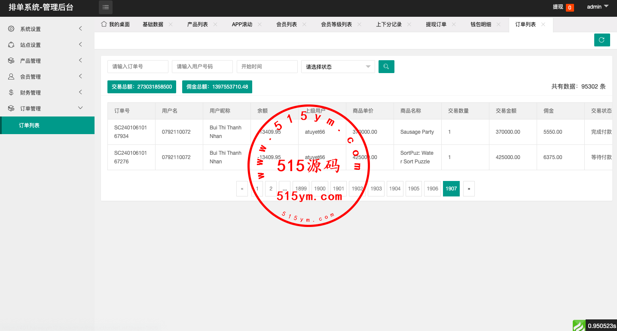Screen dimensions: 617x331
Task: Click the previous page « button
Action: click(242, 189)
